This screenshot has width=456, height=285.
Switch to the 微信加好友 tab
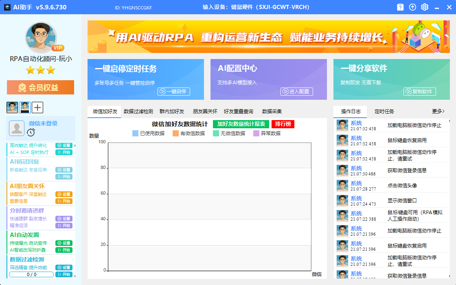105,112
